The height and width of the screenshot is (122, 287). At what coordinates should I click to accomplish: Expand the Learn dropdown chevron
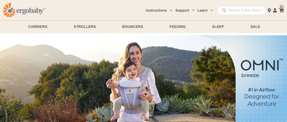(212, 10)
